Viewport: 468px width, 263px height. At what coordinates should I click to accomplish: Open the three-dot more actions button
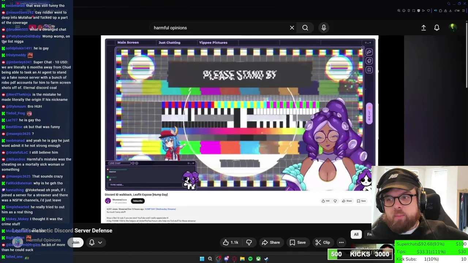341,242
